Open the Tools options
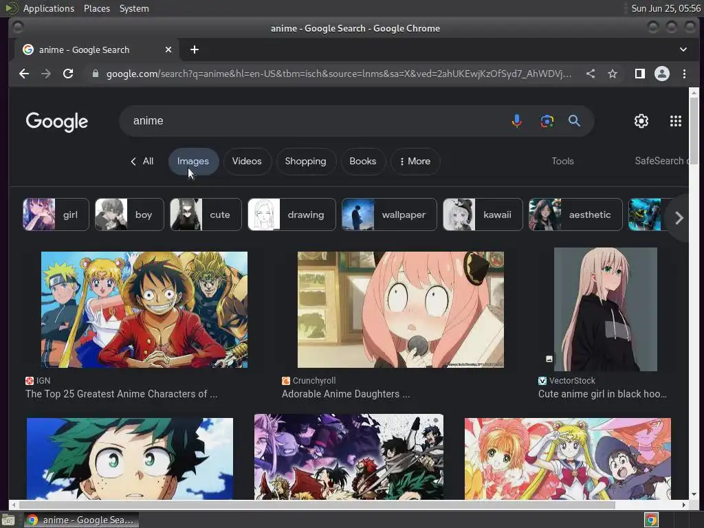The width and height of the screenshot is (704, 528). click(562, 161)
